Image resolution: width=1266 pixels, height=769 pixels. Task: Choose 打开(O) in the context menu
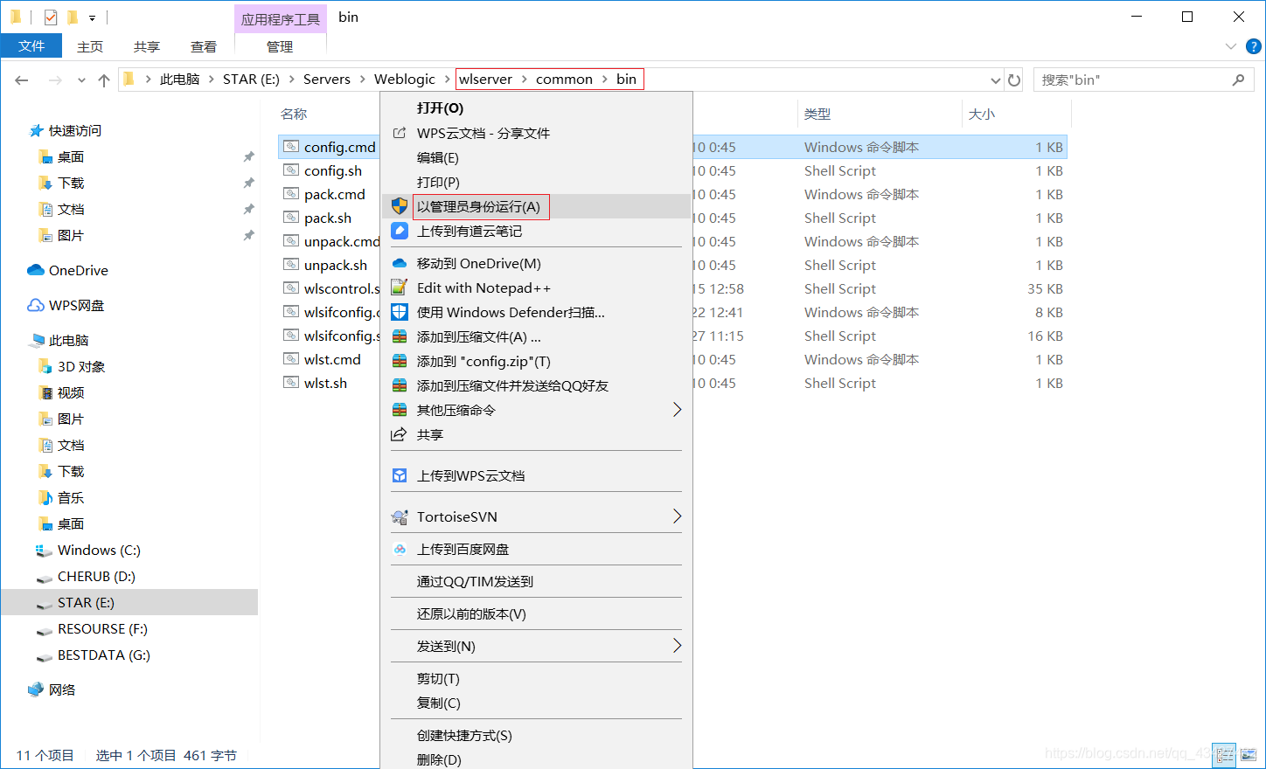click(536, 108)
